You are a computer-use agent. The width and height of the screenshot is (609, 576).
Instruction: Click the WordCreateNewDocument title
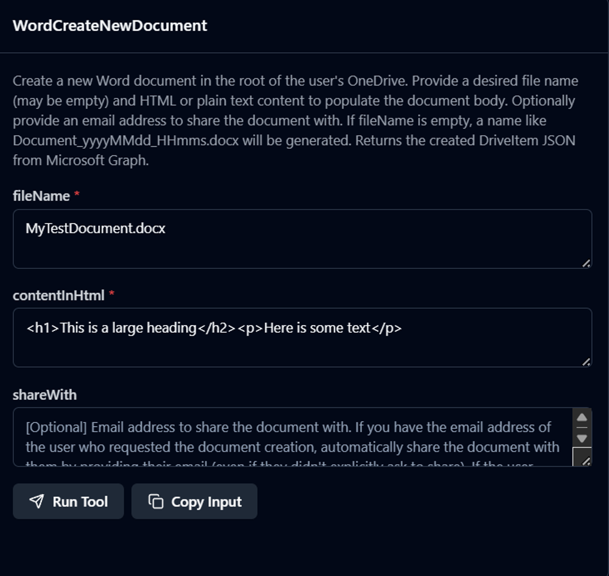pyautogui.click(x=110, y=26)
